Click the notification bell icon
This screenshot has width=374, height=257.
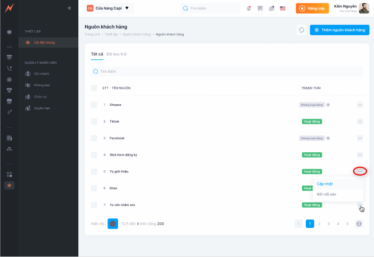click(x=249, y=8)
